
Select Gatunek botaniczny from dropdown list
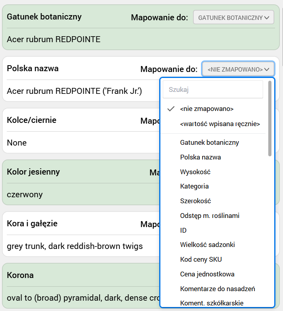(209, 142)
